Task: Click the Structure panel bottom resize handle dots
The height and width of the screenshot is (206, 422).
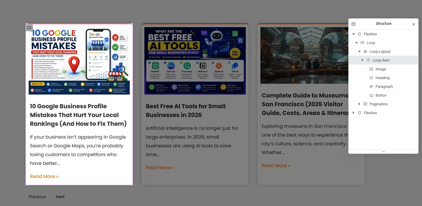Action: 383,152
